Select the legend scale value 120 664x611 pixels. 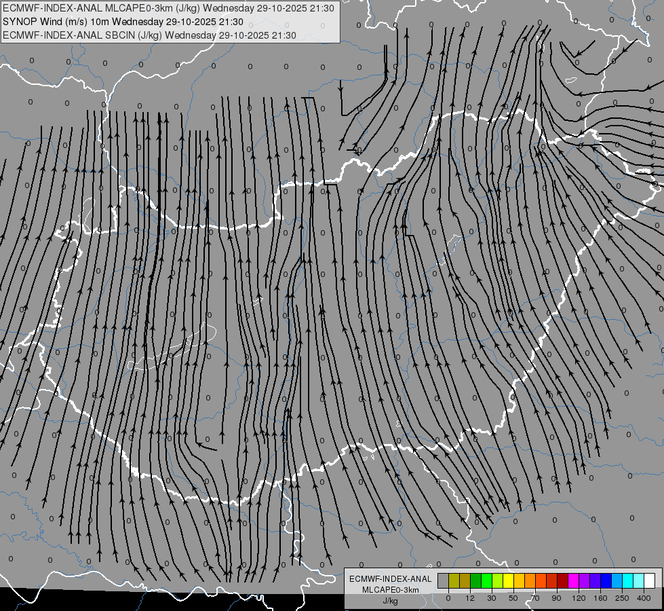579,598
